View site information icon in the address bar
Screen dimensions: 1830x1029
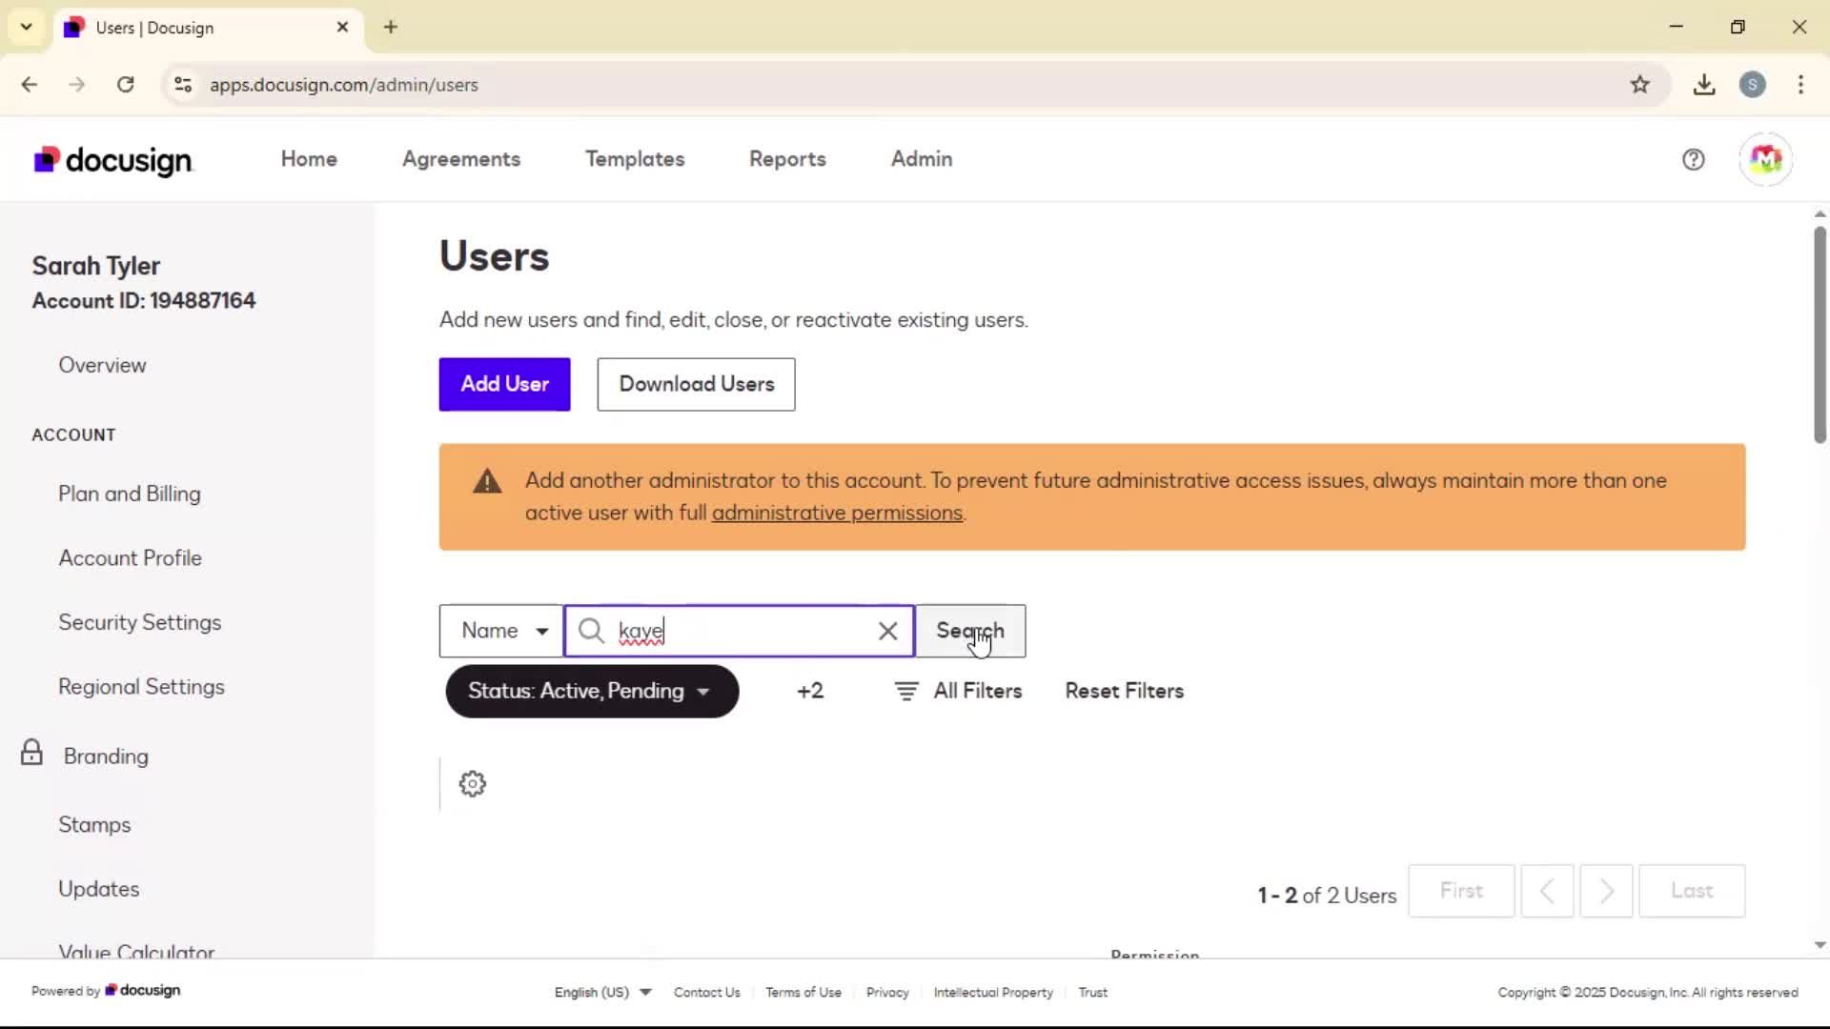[x=183, y=85]
